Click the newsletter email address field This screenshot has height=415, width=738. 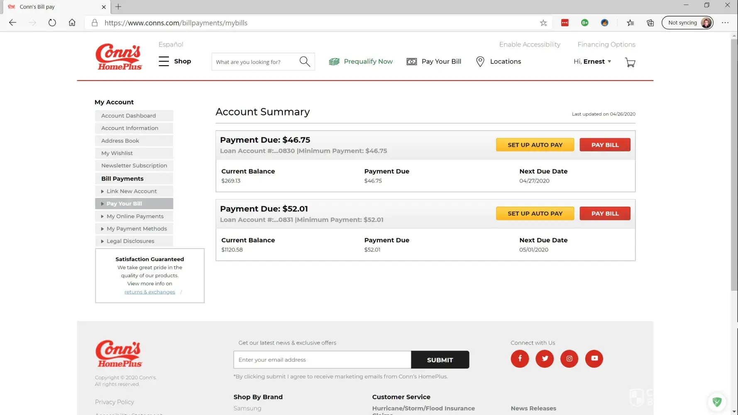click(322, 360)
